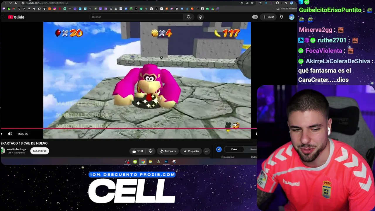This screenshot has width=375, height=211.
Task: Click the browser home button
Action: (x=16, y=3)
